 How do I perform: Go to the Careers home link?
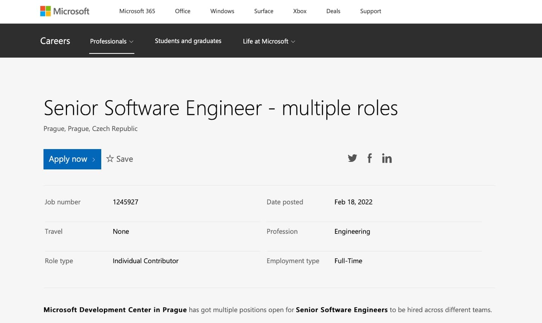pyautogui.click(x=55, y=41)
